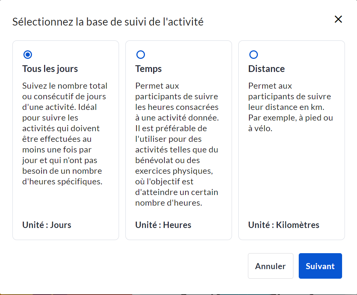Image resolution: width=357 pixels, height=295 pixels.
Task: Close the dialog with the X icon
Action: [338, 20]
